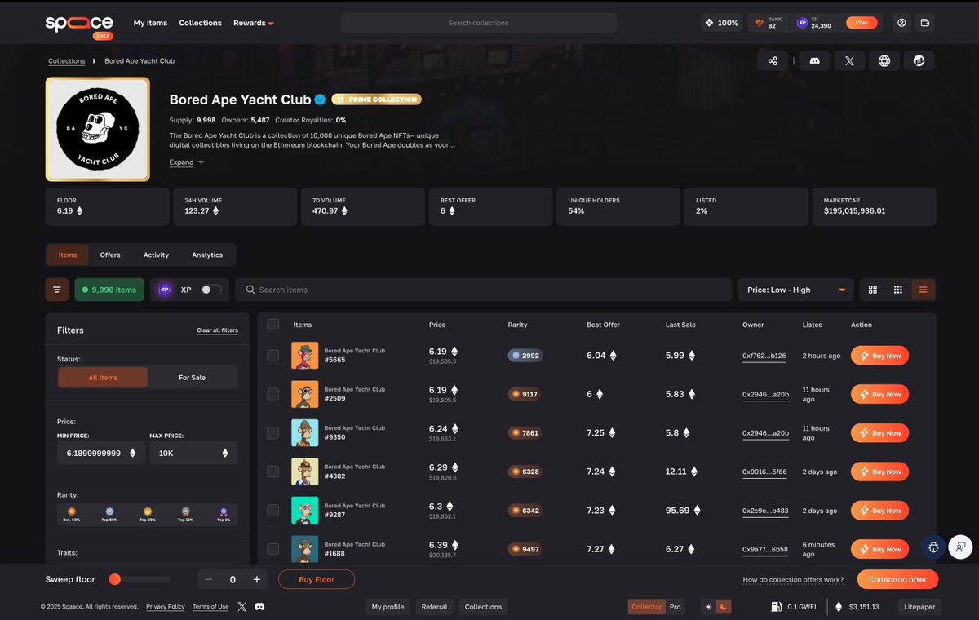Open the support chat bubble icon

click(x=960, y=547)
